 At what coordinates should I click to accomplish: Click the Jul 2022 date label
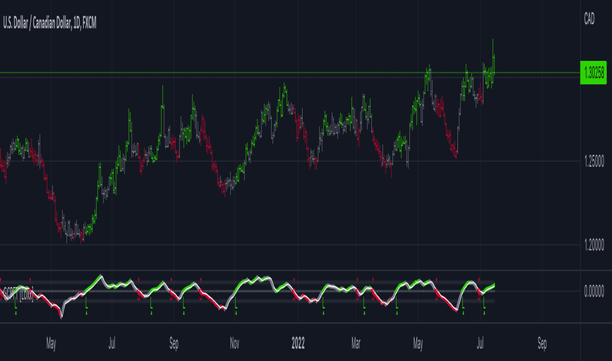coord(480,343)
